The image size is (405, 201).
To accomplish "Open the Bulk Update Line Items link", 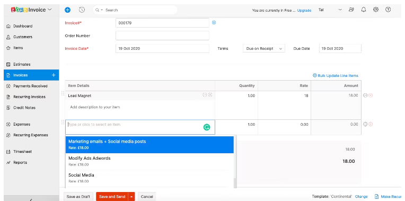I will pyautogui.click(x=335, y=75).
